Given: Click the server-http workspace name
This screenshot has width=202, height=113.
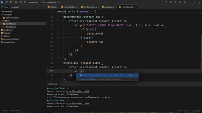Looking at the screenshot, I should click(33, 2).
